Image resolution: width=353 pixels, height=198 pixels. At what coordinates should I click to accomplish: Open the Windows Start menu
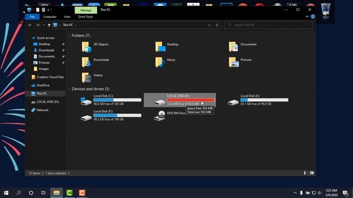pos(6,193)
